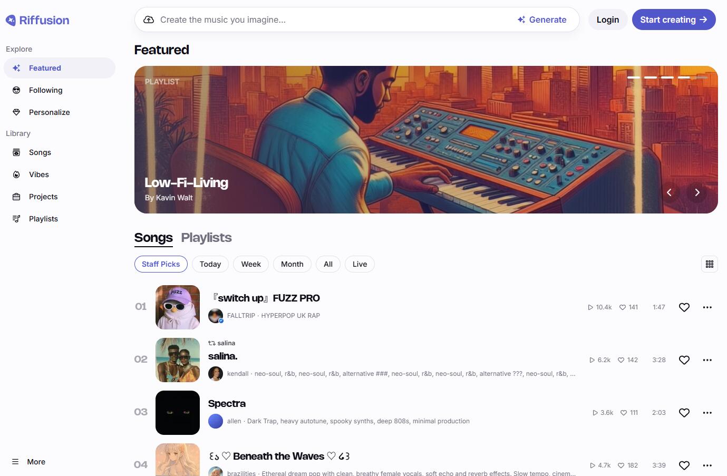727x476 pixels.
Task: Switch to grid view layout icon
Action: tap(710, 264)
